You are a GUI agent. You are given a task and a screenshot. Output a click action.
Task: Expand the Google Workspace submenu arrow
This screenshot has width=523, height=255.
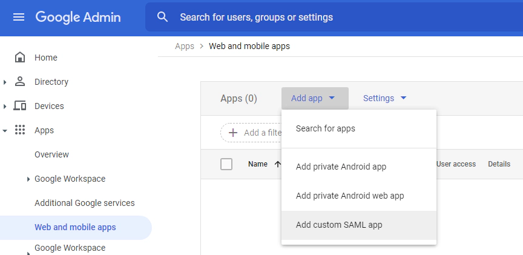point(28,179)
